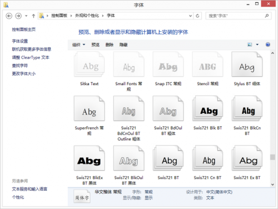Select the Small Fonts font icon

pos(129,64)
